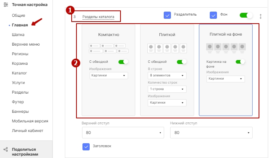Click the Точная настройка heading
273x158 pixels.
[30, 5]
